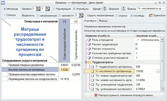The height and width of the screenshot is (101, 167).
Task: Click the sort icon beside first Уровни field
Action: tap(38, 9)
